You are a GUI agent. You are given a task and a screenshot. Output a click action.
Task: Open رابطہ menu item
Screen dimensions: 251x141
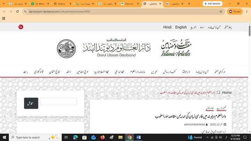tap(25, 72)
